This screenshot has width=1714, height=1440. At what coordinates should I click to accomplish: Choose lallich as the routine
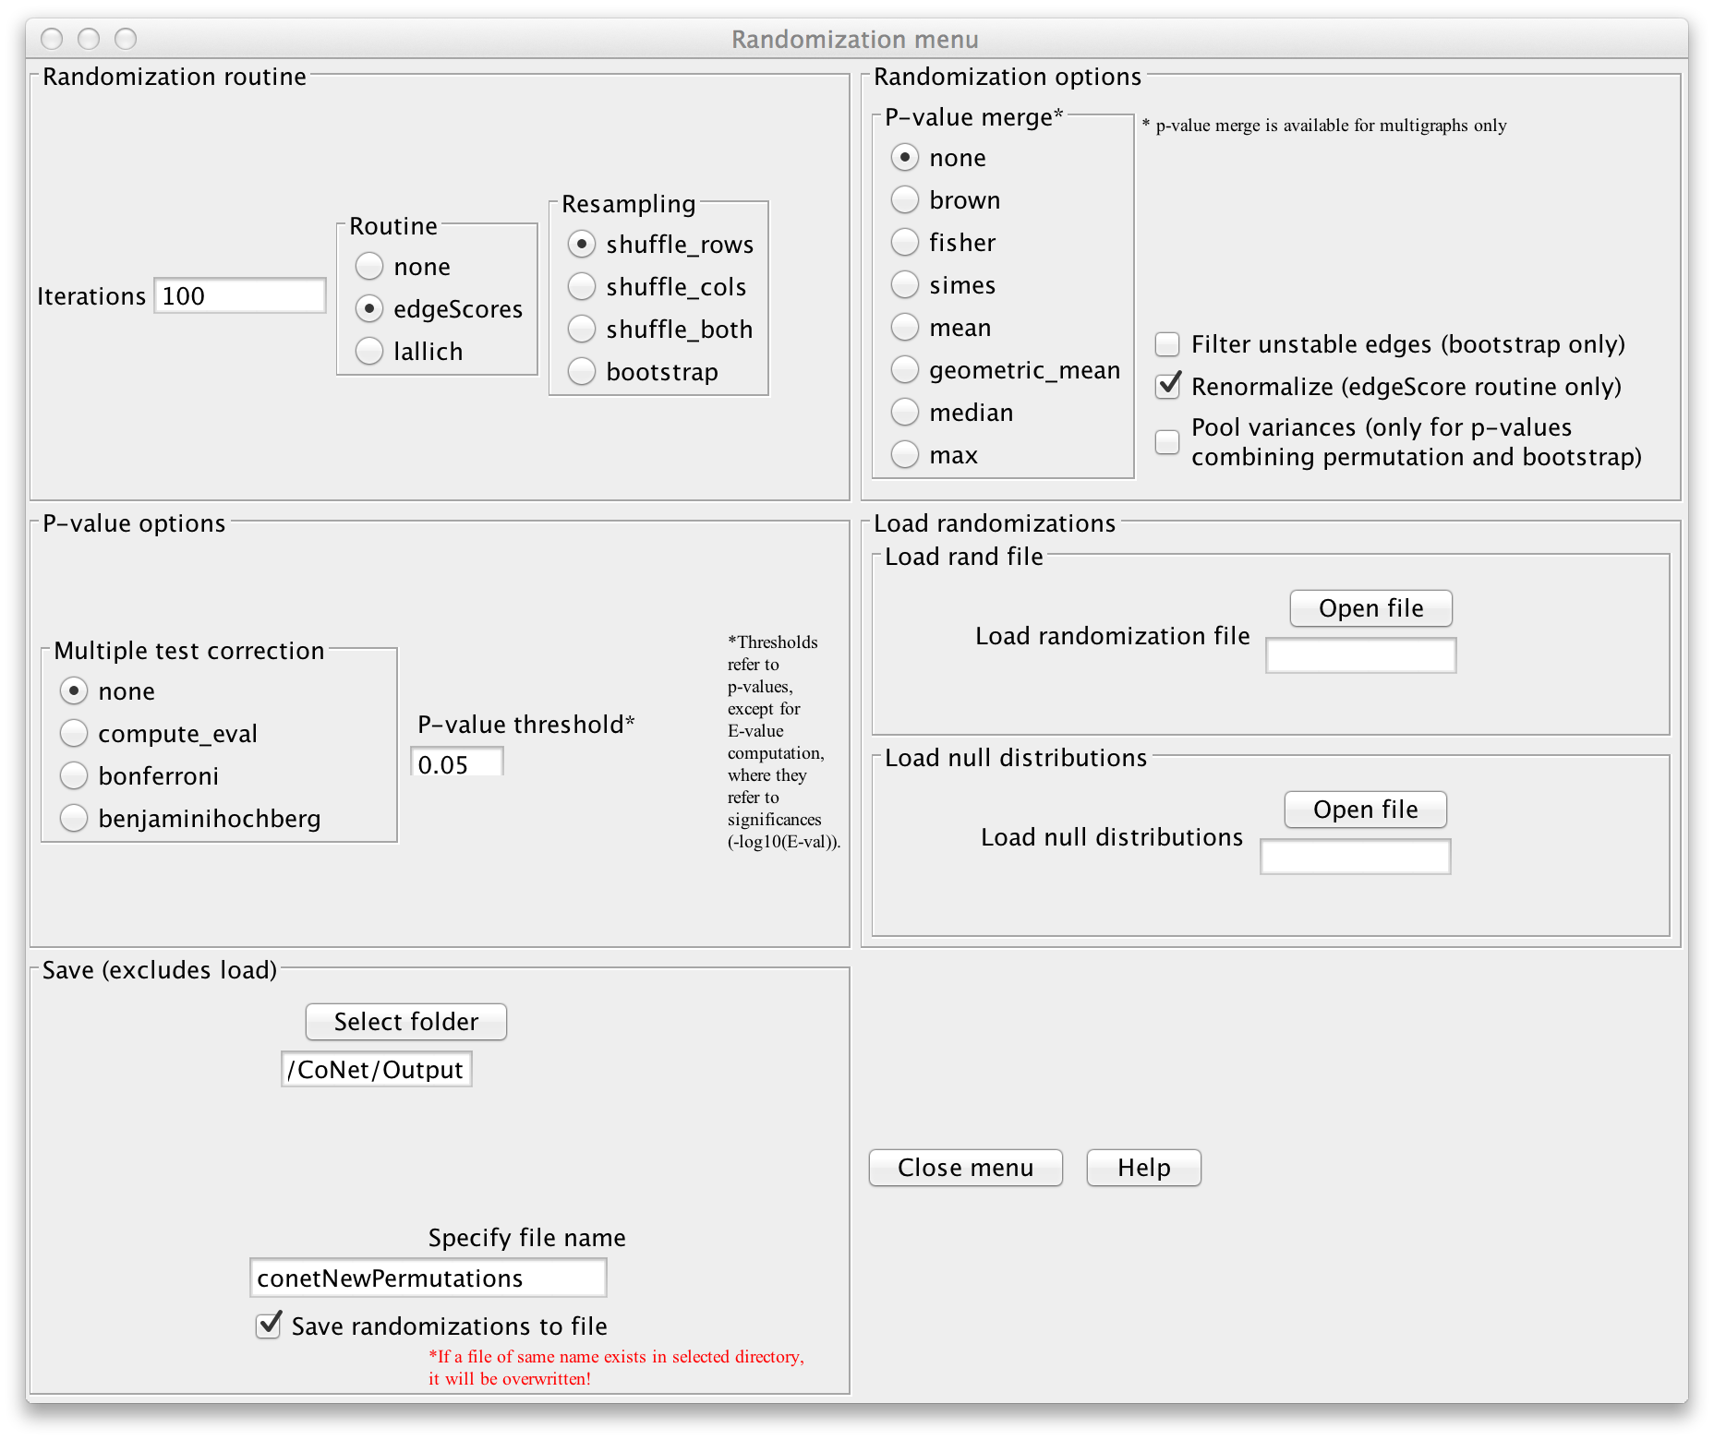coord(369,352)
